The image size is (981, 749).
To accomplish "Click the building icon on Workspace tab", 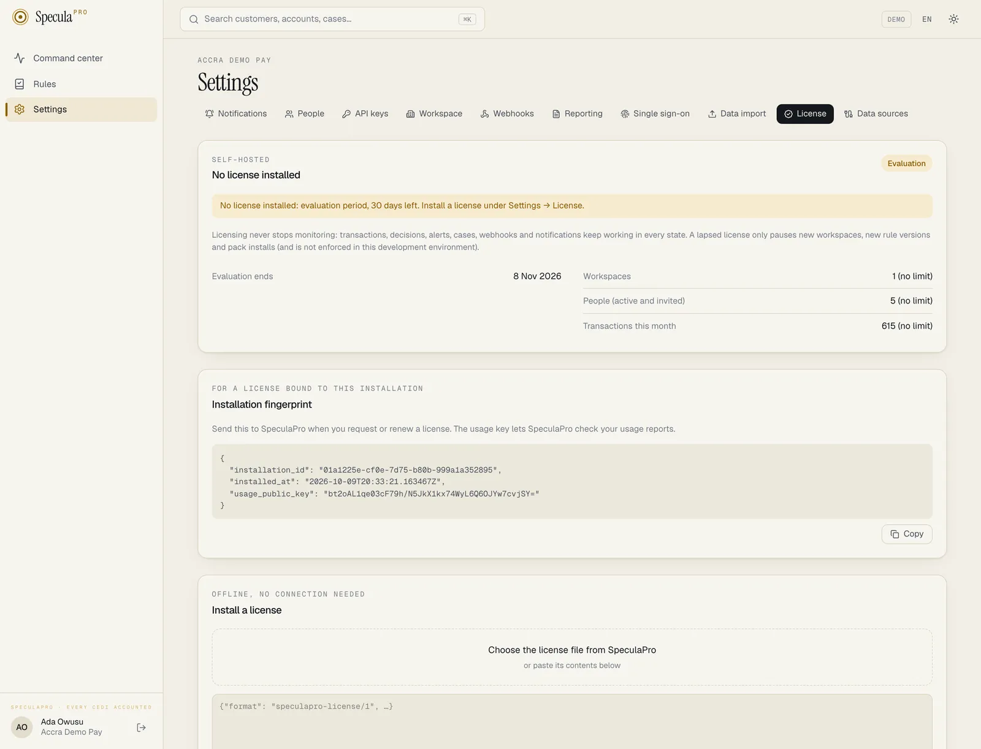I will 411,114.
